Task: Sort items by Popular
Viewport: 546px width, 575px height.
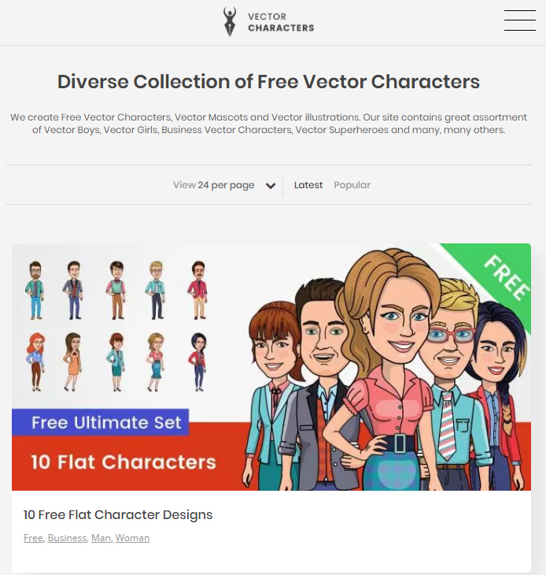Action: (x=352, y=185)
